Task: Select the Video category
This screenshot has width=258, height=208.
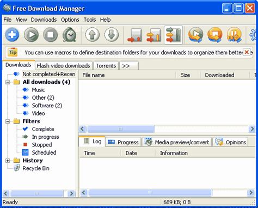Action: [38, 113]
